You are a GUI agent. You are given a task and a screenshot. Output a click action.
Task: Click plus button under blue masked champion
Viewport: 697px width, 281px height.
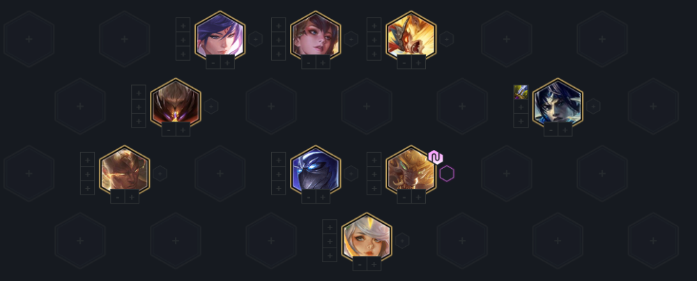(323, 197)
